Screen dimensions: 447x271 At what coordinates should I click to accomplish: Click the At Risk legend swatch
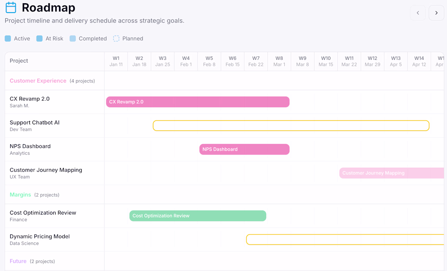click(x=39, y=39)
